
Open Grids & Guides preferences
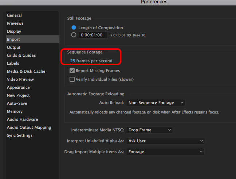click(x=21, y=55)
